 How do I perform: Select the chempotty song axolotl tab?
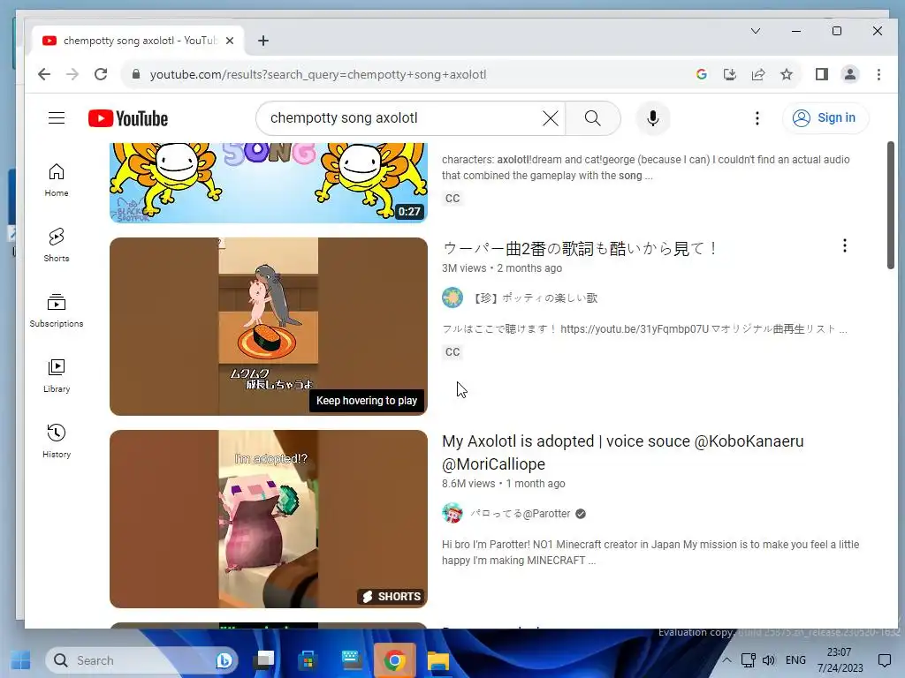point(137,41)
